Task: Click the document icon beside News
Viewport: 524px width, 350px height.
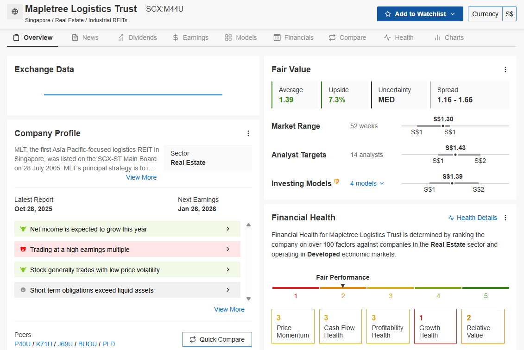Action: pyautogui.click(x=75, y=38)
